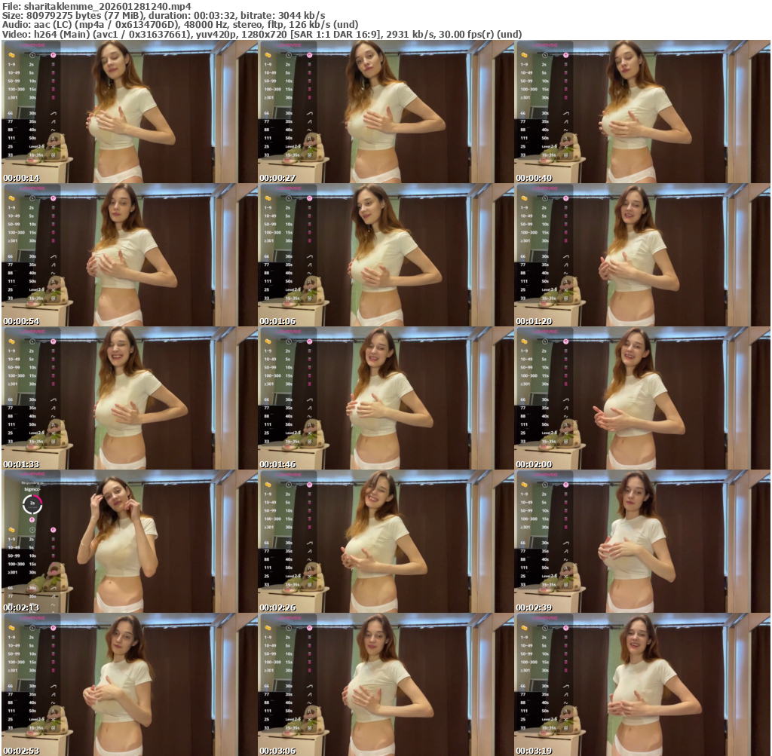This screenshot has height=756, width=772.
Task: Open the frame stamped 00:02:26
Action: tap(386, 541)
